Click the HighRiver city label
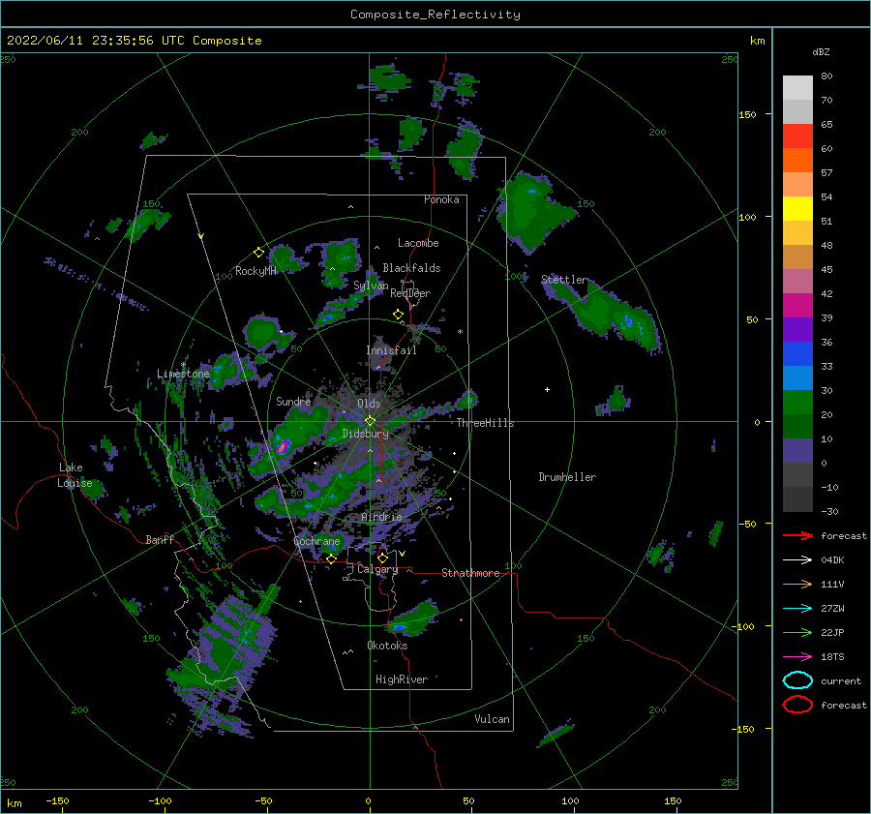 (402, 679)
